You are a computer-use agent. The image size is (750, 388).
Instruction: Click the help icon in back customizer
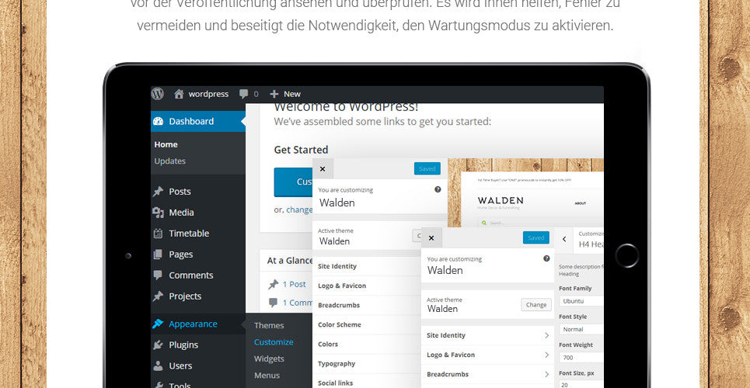(438, 189)
